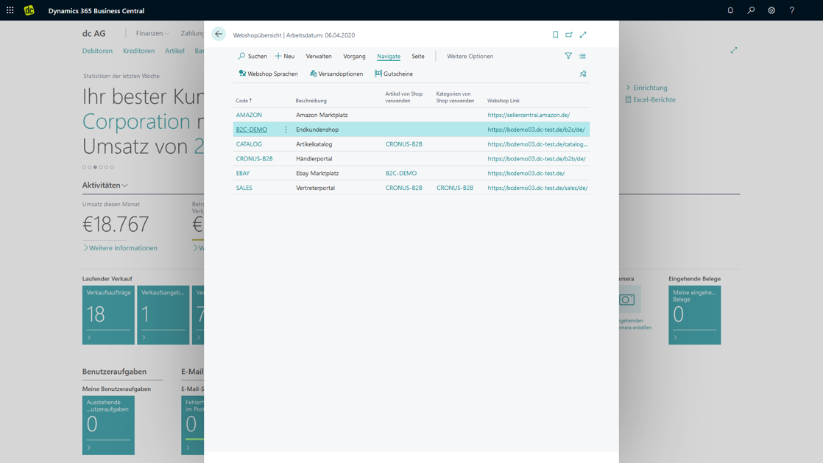Show row options for B2C-DEMO
The image size is (823, 463).
pos(286,130)
